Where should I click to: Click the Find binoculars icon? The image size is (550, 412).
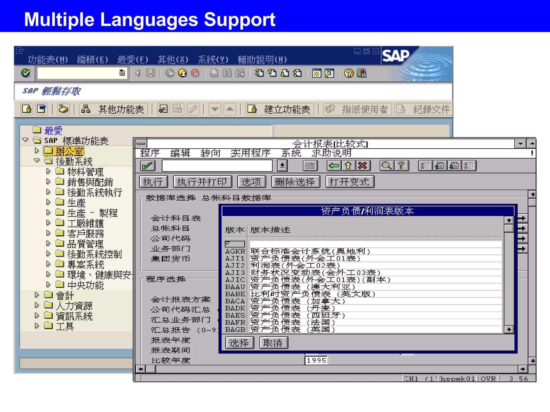point(227,73)
